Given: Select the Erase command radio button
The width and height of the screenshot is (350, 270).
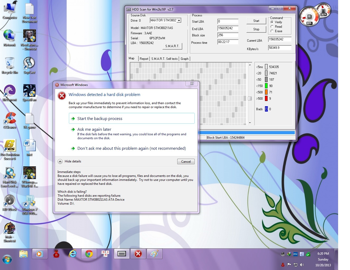Looking at the screenshot, I should [272, 31].
